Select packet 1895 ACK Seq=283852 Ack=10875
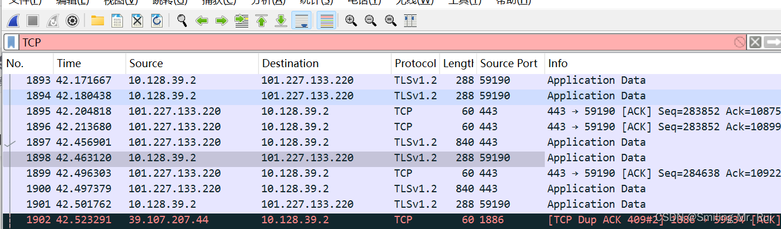The image size is (781, 229). (392, 111)
